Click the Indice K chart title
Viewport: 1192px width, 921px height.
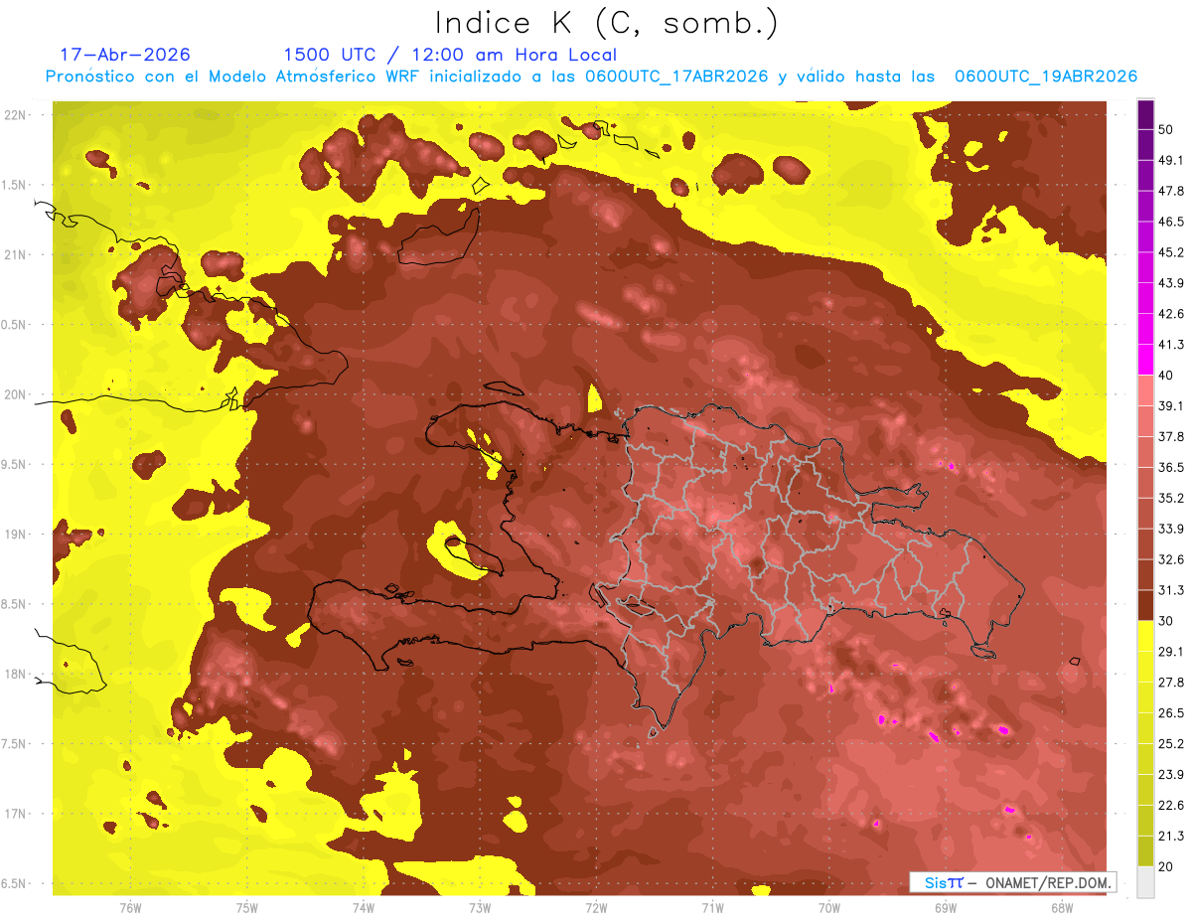(606, 24)
